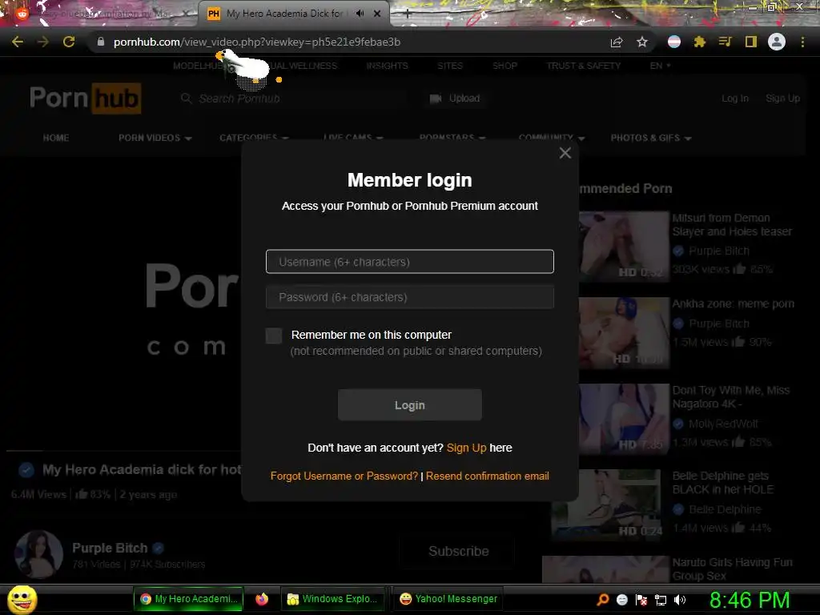Open the striped round extension icon
The image size is (820, 615).
(674, 42)
